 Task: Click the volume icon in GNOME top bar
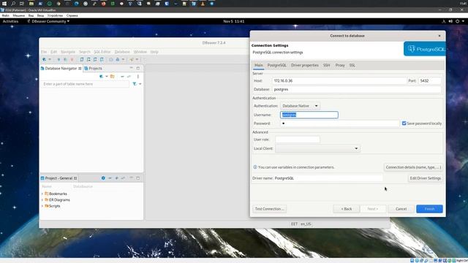pos(450,21)
